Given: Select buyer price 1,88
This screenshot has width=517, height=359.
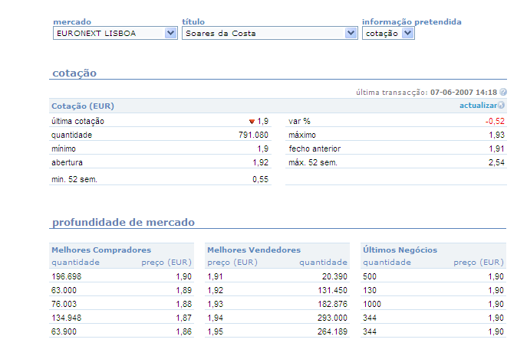Looking at the screenshot, I should 183,304.
